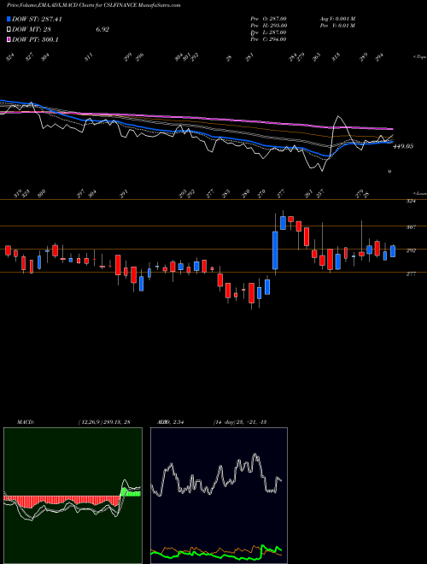Click the white price line peak on EMA chart

point(338,116)
